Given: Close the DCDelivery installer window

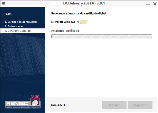Looking at the screenshot, I should click(155, 4).
